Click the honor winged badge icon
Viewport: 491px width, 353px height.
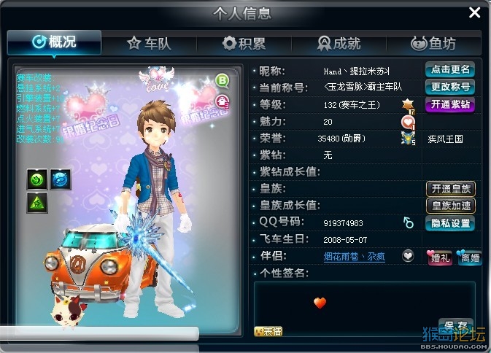tap(409, 139)
